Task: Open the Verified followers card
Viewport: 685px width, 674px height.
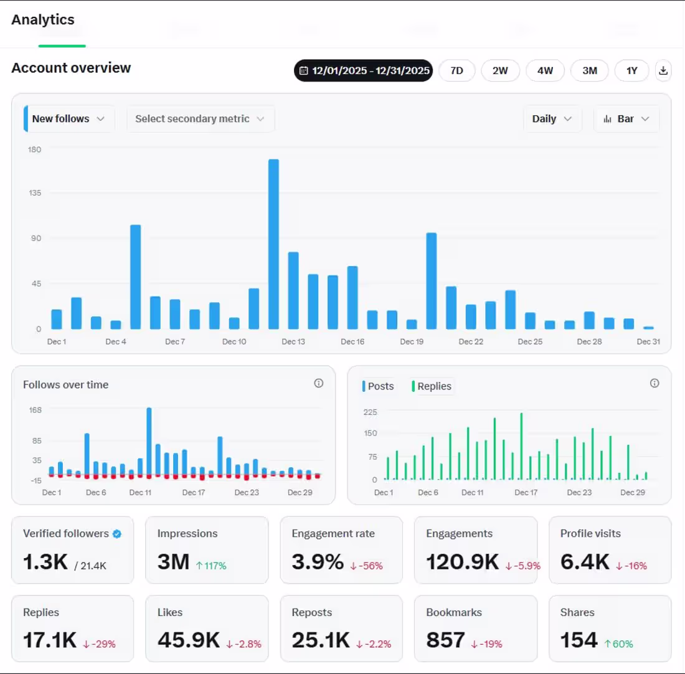Action: (72, 550)
